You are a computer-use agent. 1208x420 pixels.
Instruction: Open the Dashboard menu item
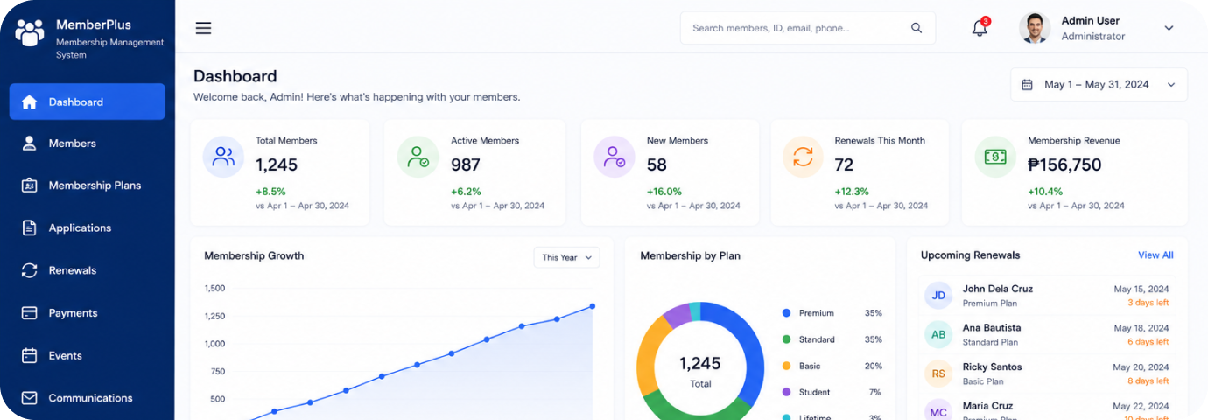point(87,101)
